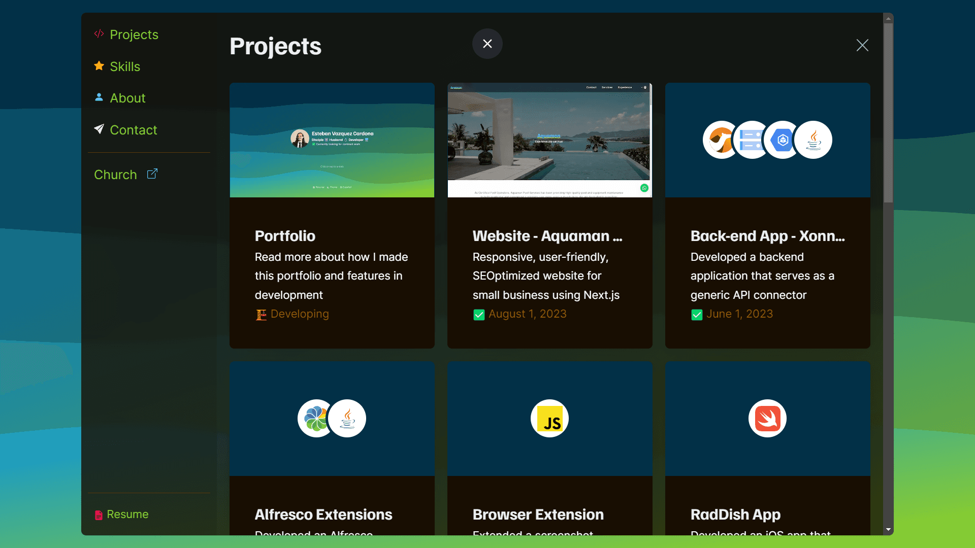The height and width of the screenshot is (548, 975).
Task: Click the Alfresco flower logo icon
Action: [x=315, y=419]
